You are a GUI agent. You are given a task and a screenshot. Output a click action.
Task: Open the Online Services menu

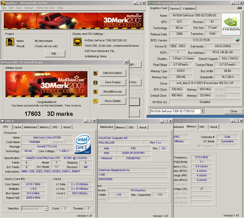[45, 8]
